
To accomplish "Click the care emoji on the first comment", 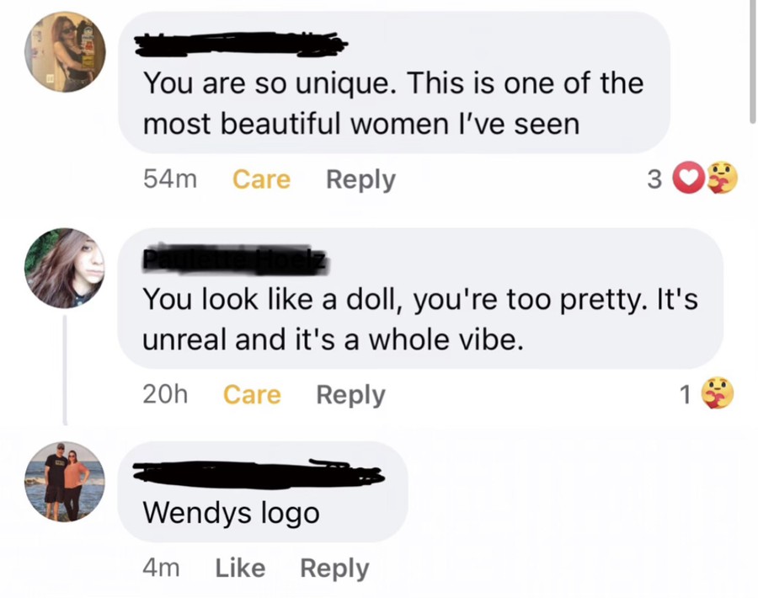I will [720, 179].
